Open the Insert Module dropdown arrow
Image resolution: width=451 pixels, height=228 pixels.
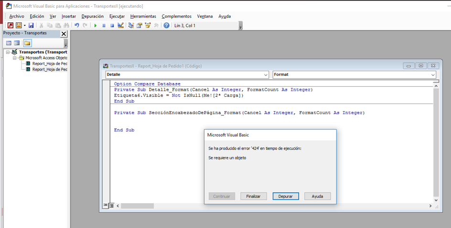click(x=25, y=26)
